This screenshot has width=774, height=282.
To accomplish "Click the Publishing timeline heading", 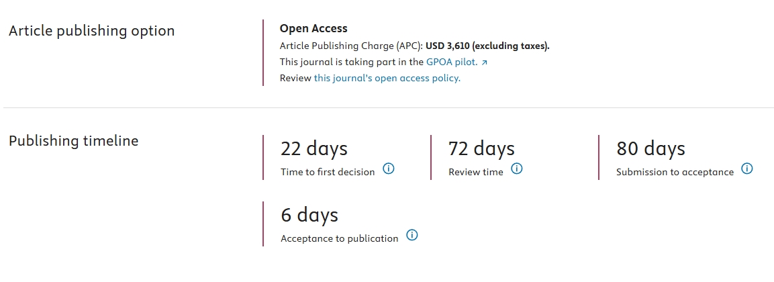I will [x=73, y=141].
